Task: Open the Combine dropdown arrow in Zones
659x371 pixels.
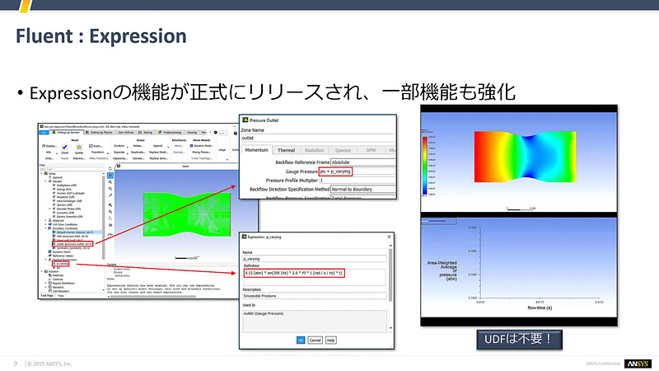Action: click(x=128, y=147)
